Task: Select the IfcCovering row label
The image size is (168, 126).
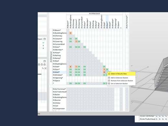Action: 57,41
